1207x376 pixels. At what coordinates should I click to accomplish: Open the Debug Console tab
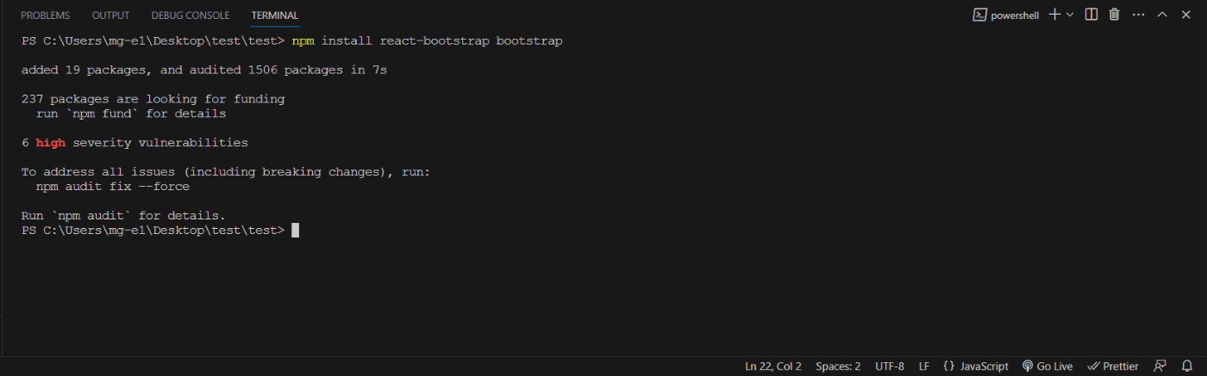[190, 15]
